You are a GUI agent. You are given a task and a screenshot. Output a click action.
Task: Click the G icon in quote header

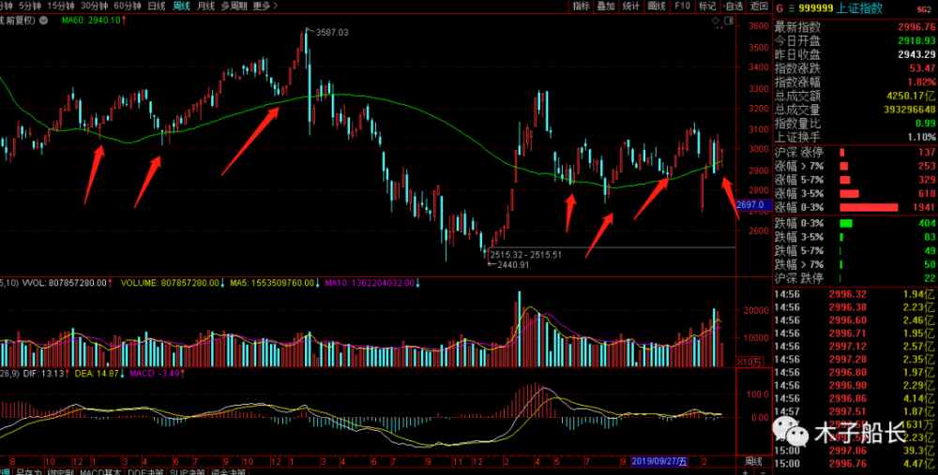(x=779, y=9)
